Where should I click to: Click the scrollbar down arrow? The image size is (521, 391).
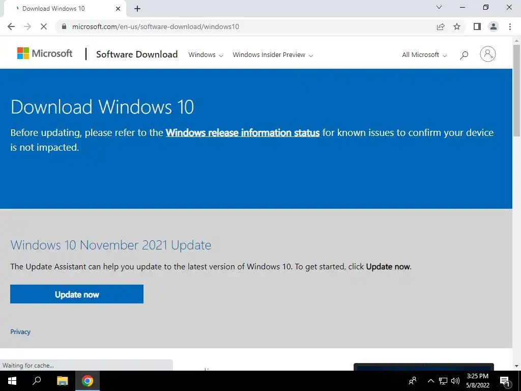tap(516, 366)
